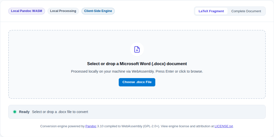This screenshot has height=137, width=274.
Task: Open the LICENSE.txt link
Action: click(x=224, y=126)
